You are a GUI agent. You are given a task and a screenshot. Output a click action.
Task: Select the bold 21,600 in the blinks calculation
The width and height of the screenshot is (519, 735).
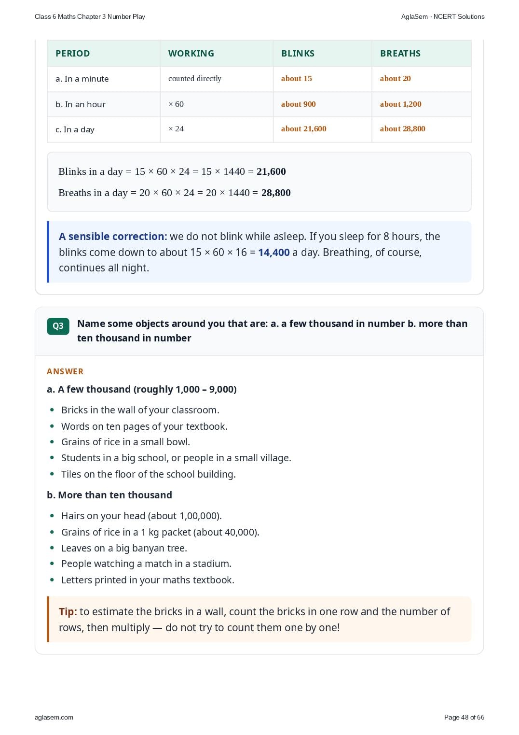(x=271, y=171)
